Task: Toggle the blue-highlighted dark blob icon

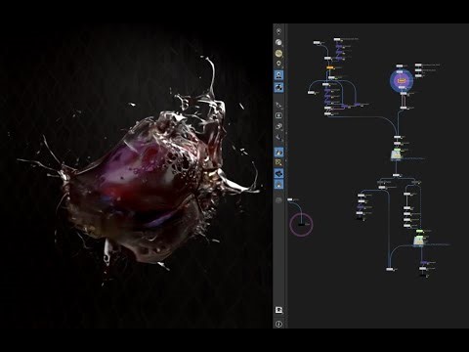Action: click(x=278, y=174)
